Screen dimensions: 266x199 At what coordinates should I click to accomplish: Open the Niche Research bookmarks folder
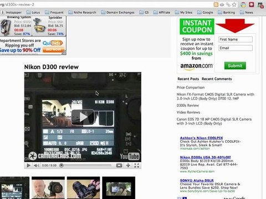click(x=82, y=12)
